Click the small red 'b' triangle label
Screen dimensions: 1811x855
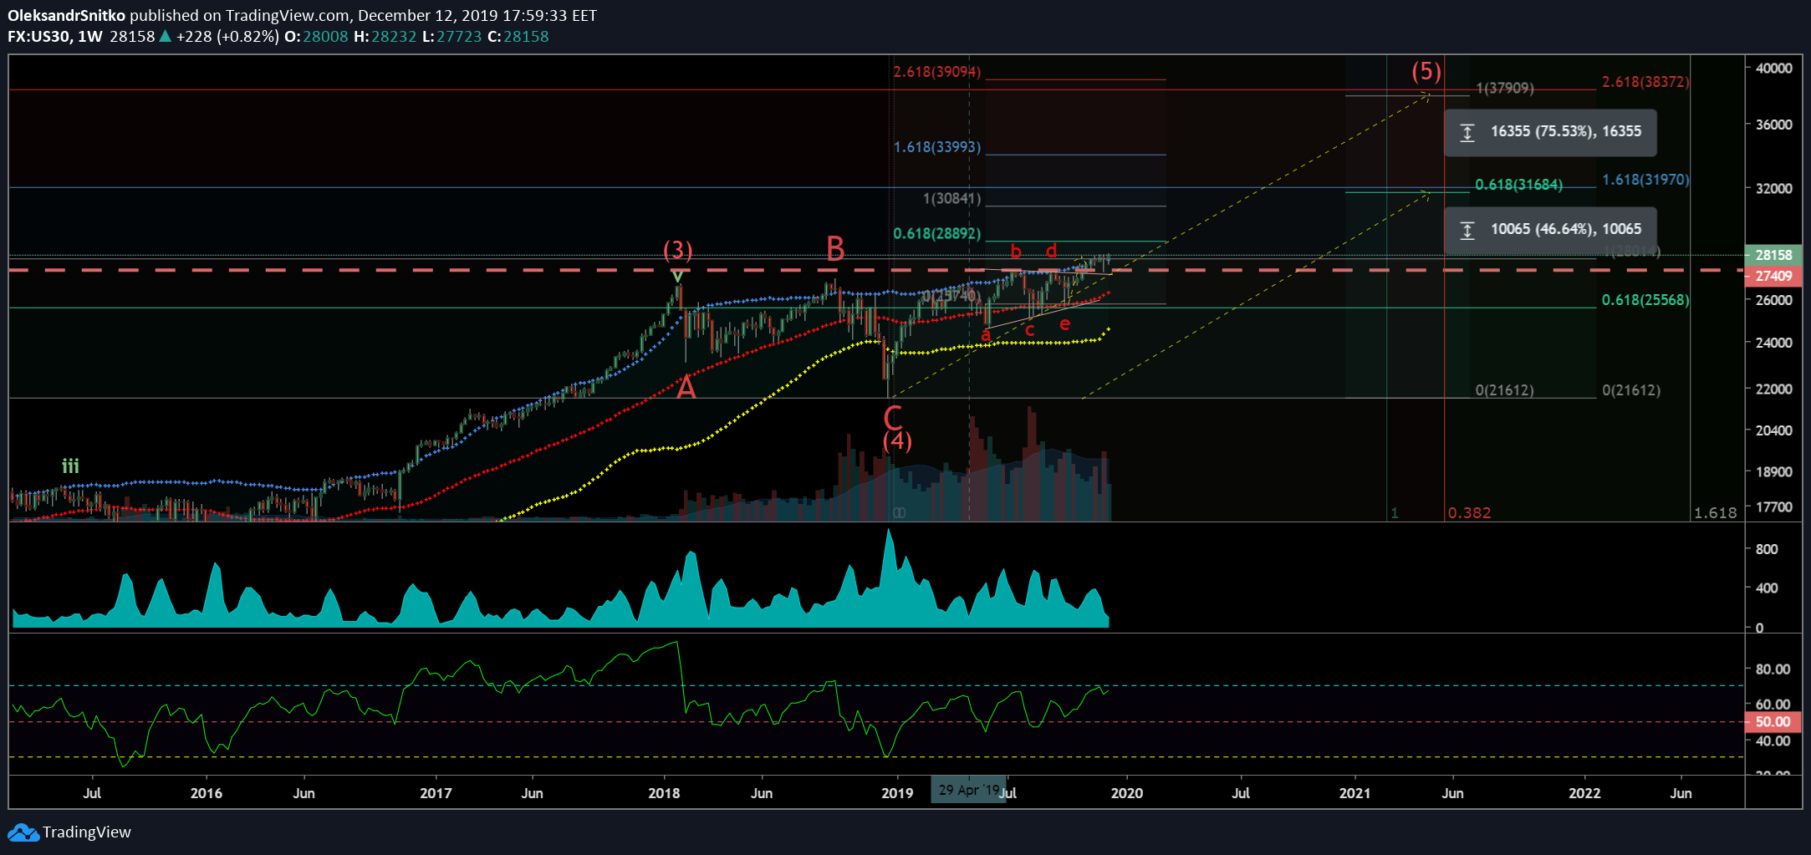1016,251
